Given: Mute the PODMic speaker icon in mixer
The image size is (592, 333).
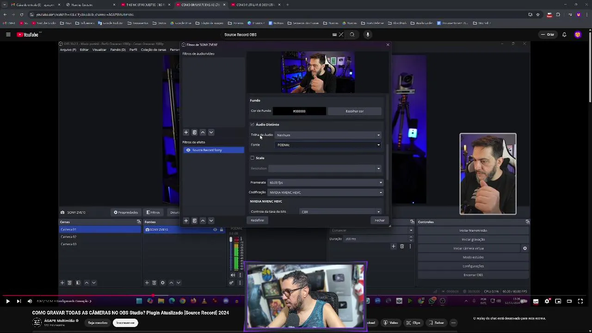Looking at the screenshot, I should 233,275.
